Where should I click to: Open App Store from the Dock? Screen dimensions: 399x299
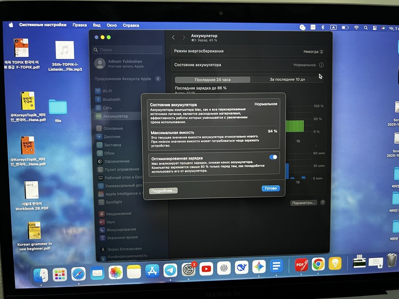click(152, 271)
